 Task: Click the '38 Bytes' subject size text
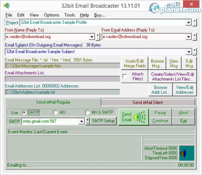tap(93, 45)
